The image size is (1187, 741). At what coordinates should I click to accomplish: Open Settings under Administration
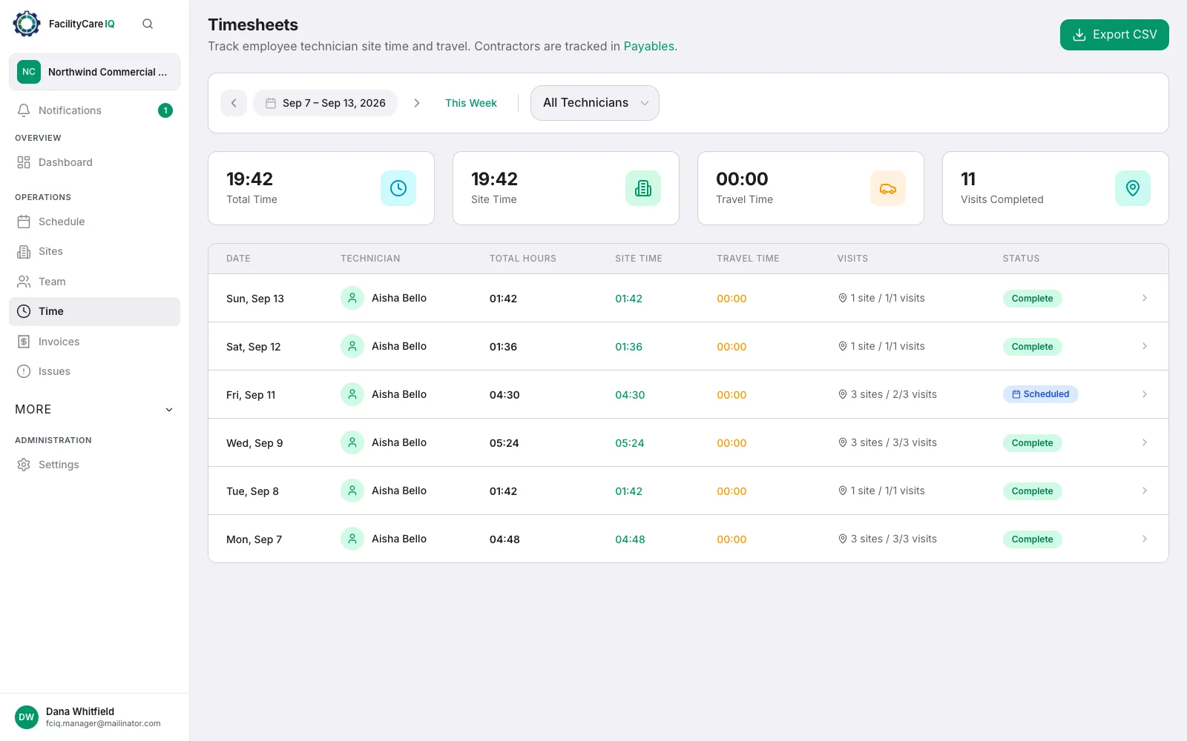[x=94, y=465]
